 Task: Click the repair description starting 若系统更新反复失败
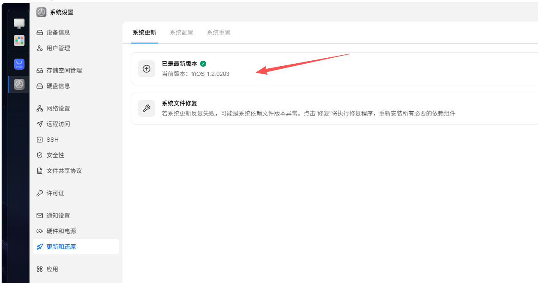click(309, 113)
